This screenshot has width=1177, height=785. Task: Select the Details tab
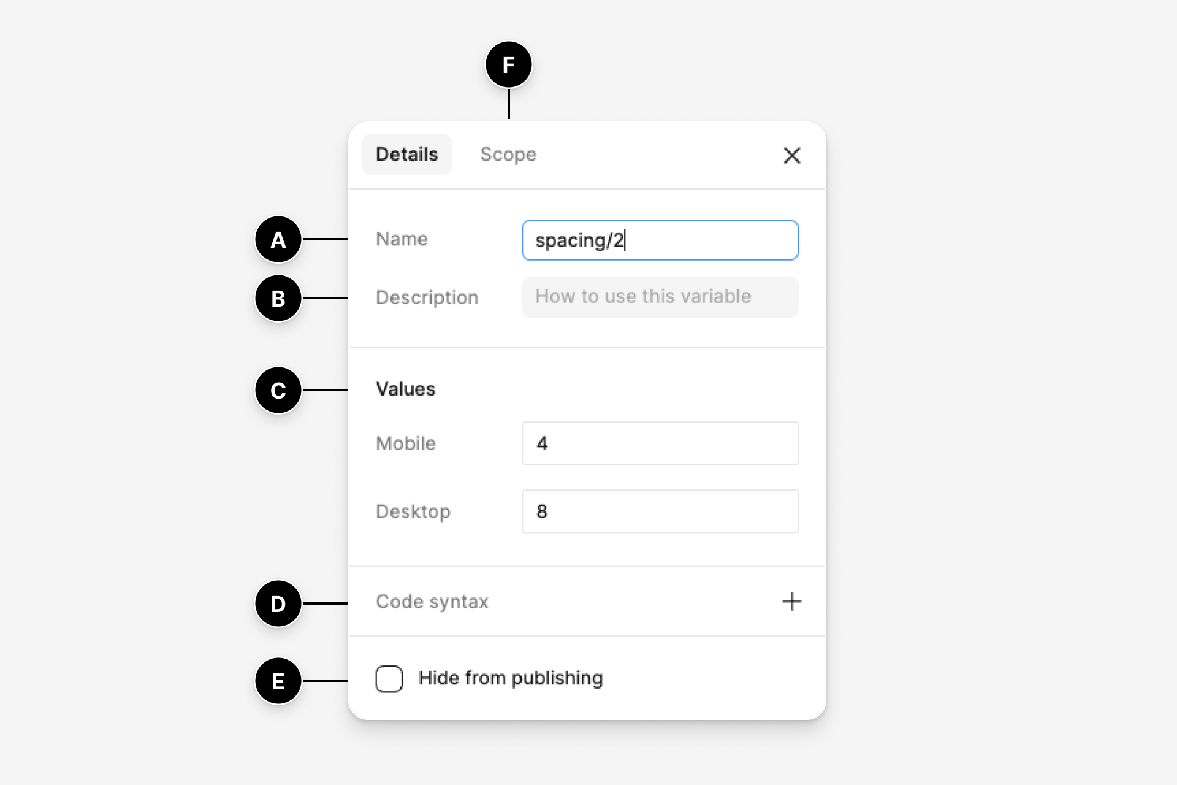point(406,155)
